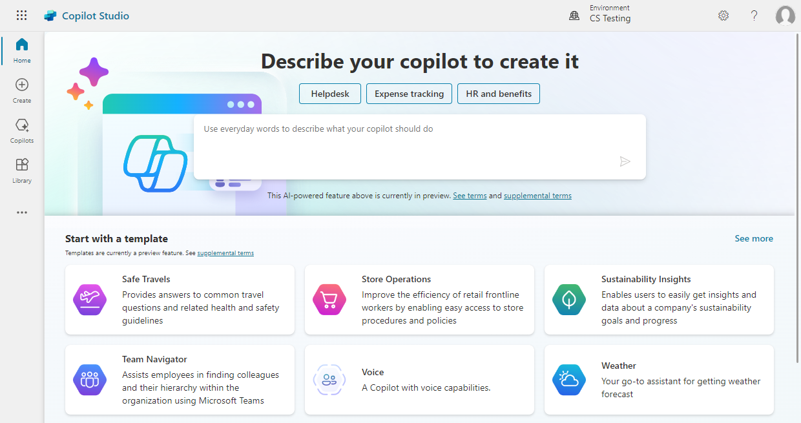This screenshot has height=423, width=801.
Task: Open Create in the sidebar
Action: click(22, 90)
